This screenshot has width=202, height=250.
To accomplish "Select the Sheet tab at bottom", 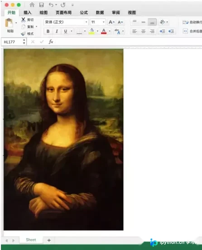I will (x=31, y=240).
